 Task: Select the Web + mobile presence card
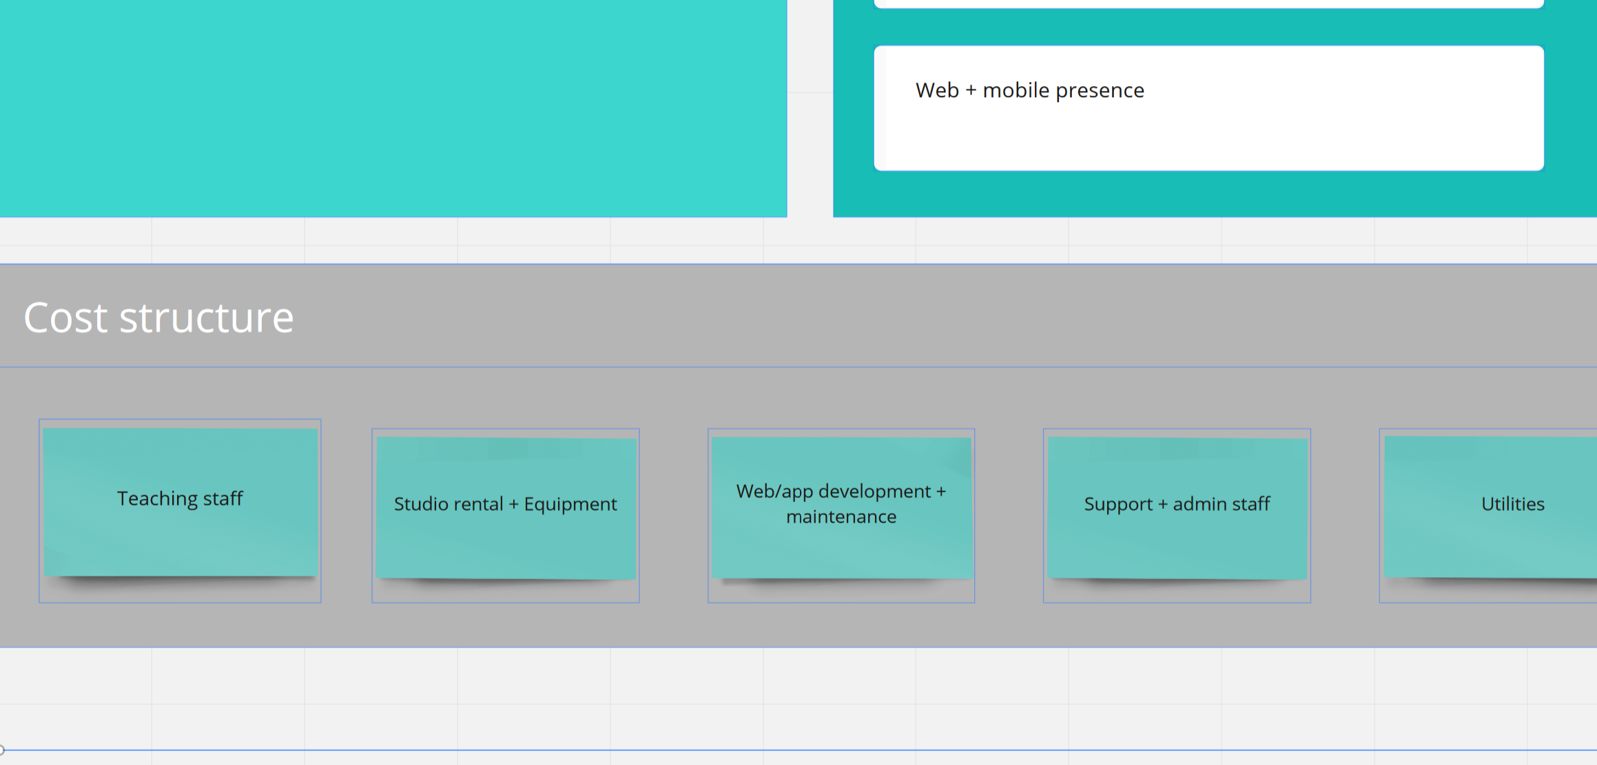pyautogui.click(x=1208, y=109)
